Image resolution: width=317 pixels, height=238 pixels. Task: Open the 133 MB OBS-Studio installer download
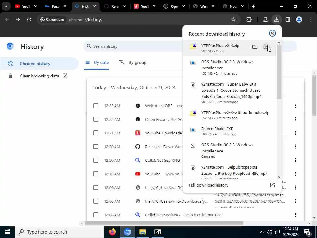pyautogui.click(x=229, y=67)
